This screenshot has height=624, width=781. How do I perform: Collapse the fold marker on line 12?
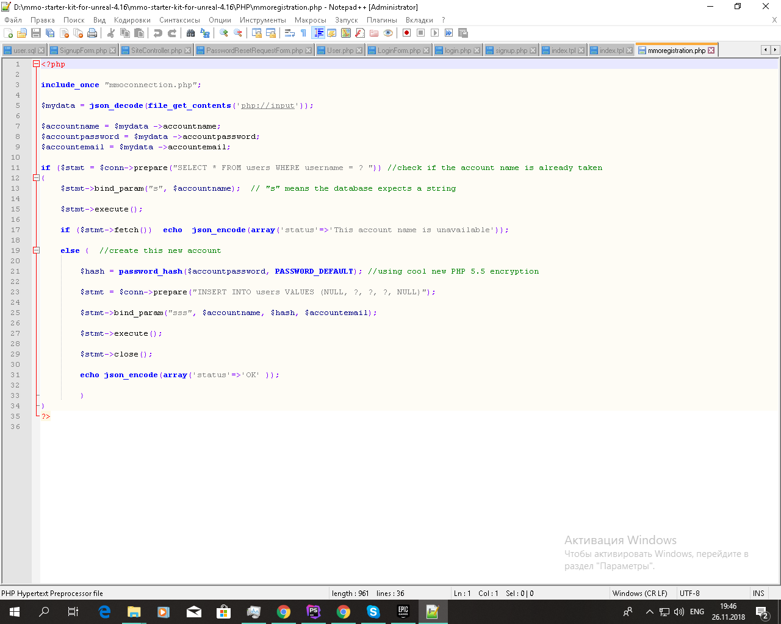pos(36,178)
